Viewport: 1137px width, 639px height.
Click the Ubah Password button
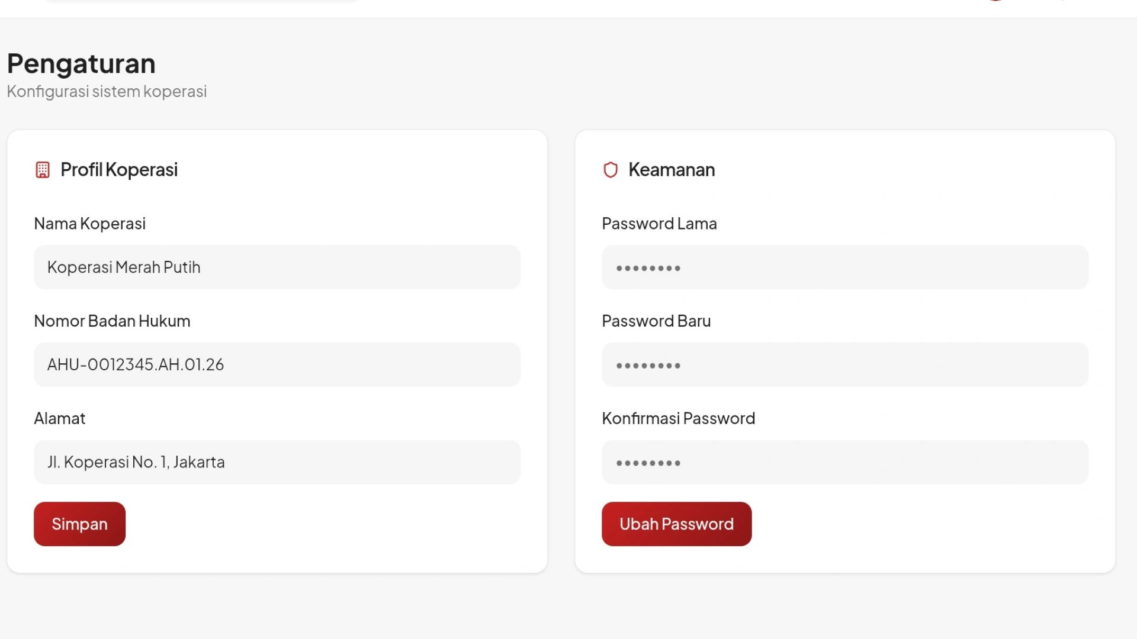[x=676, y=524]
